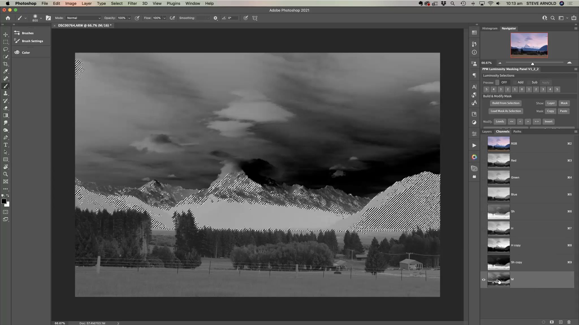Click the create new channel icon
The width and height of the screenshot is (579, 325).
tap(561, 322)
